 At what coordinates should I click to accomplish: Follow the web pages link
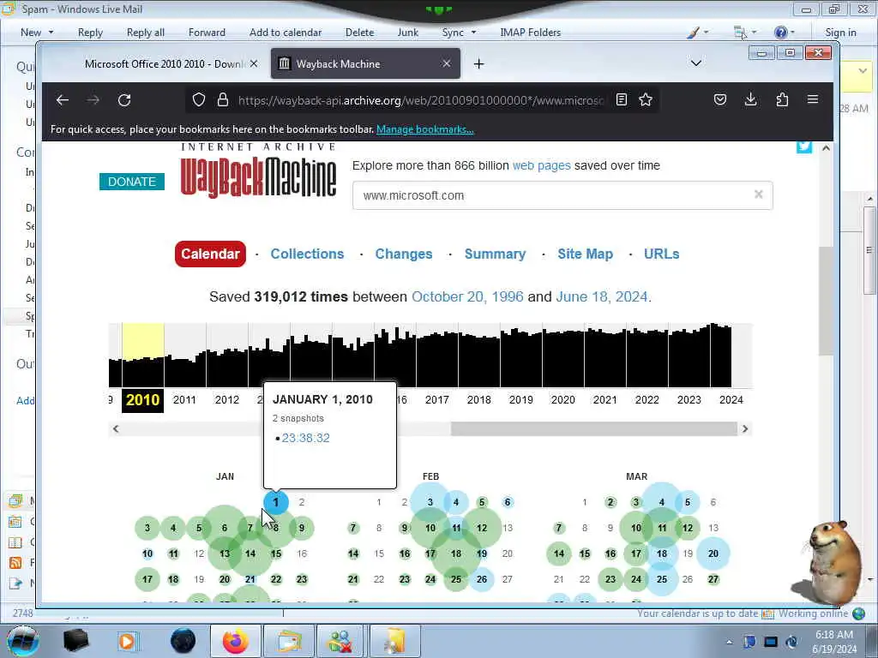coord(542,165)
